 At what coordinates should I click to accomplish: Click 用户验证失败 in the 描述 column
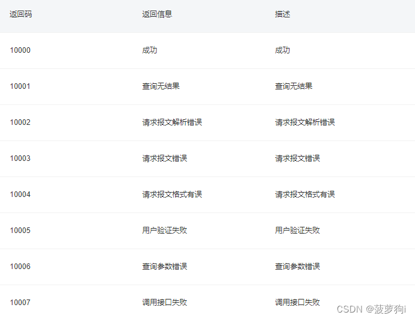(298, 231)
